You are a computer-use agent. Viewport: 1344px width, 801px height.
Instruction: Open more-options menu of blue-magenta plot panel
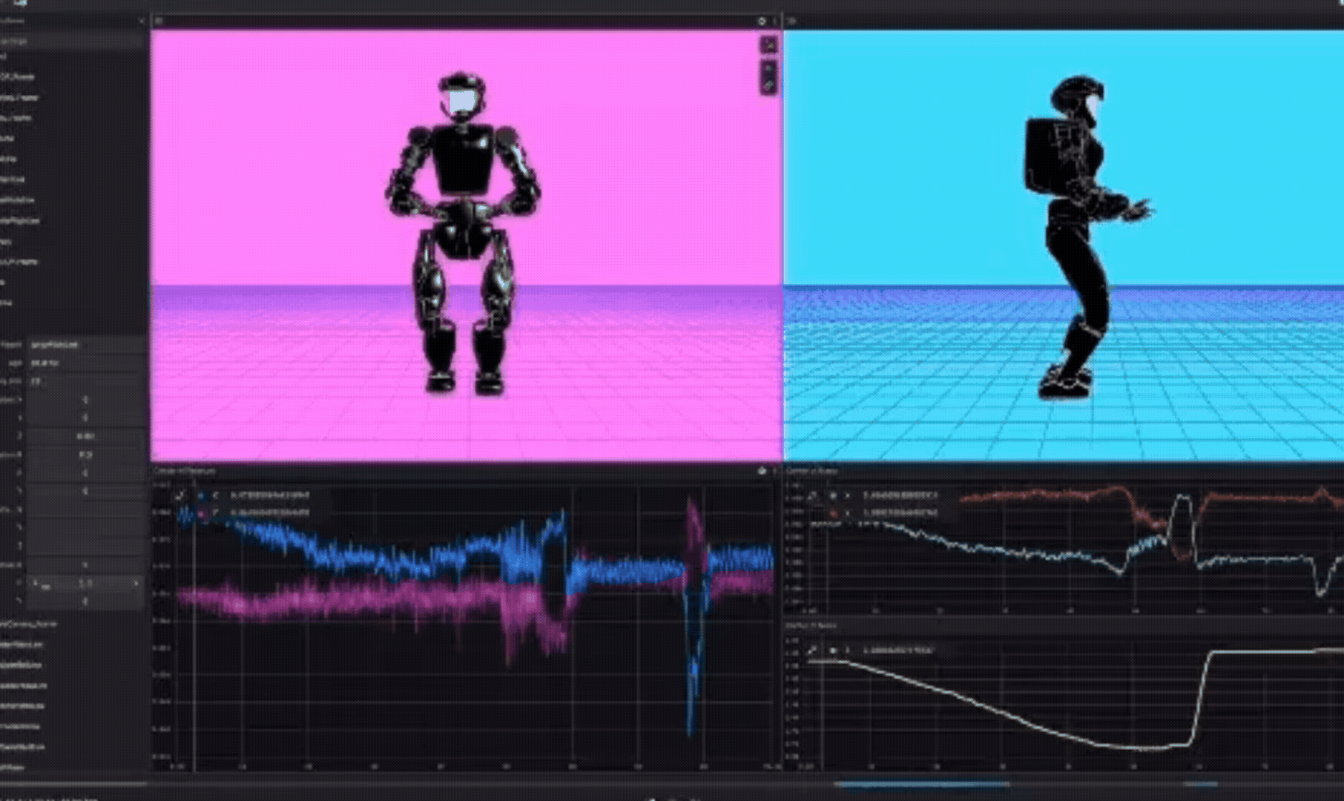click(775, 471)
